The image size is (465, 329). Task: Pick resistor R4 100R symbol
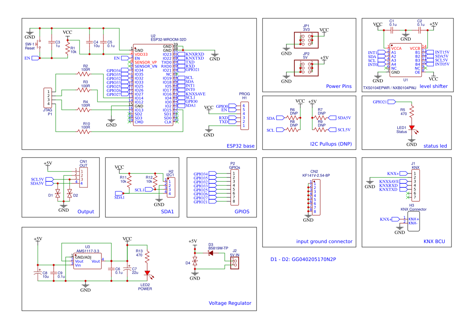pos(84,110)
